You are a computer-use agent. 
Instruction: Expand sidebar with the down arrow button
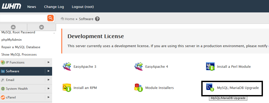42,27
